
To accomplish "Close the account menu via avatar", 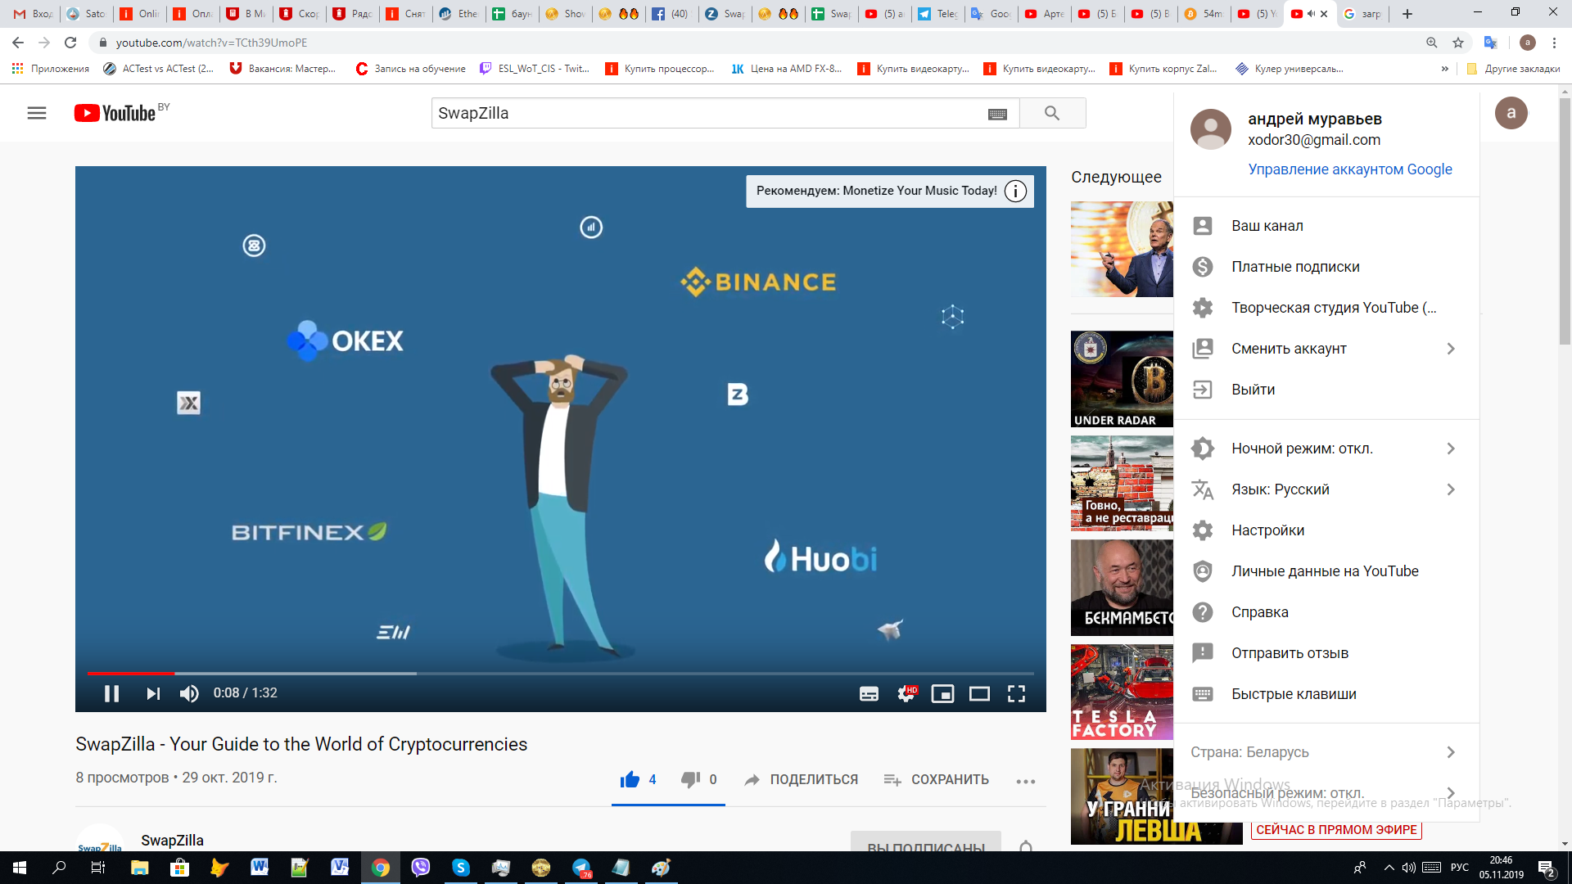I will [1511, 113].
